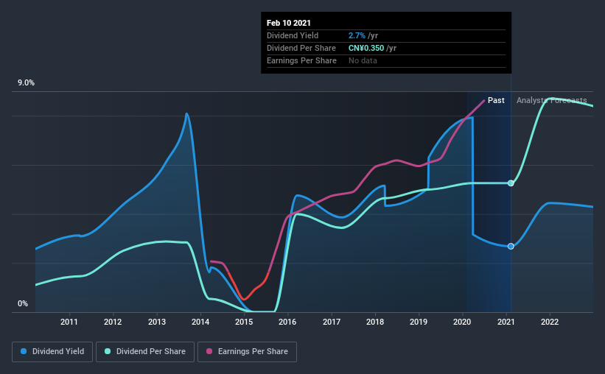This screenshot has width=605, height=374.
Task: Click the CN¥0.350 dividend per share value
Action: pos(366,48)
